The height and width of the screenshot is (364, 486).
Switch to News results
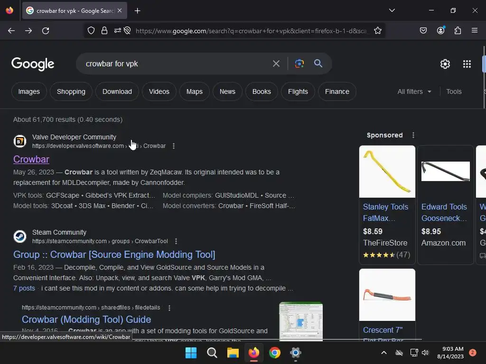[227, 91]
